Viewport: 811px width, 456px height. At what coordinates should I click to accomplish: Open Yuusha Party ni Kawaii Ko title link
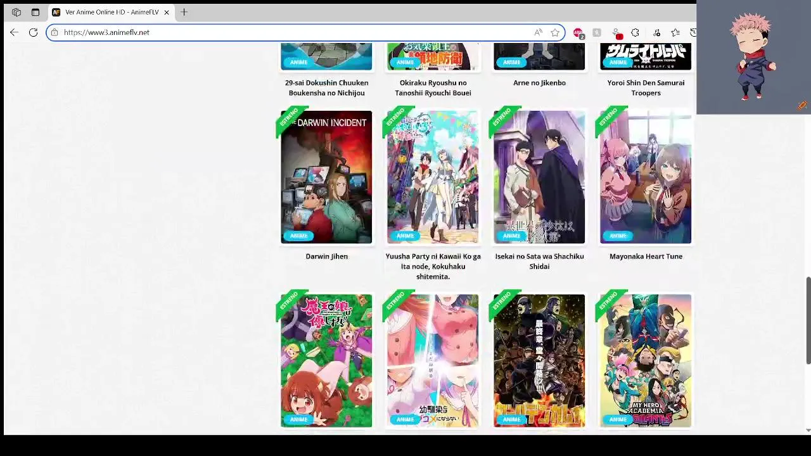pos(433,267)
